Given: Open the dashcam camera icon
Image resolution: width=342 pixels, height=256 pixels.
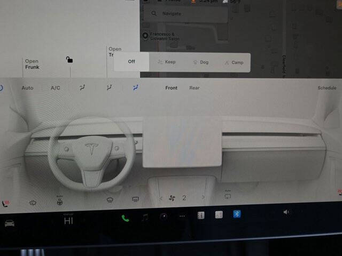Looking at the screenshot, I should 164,216.
